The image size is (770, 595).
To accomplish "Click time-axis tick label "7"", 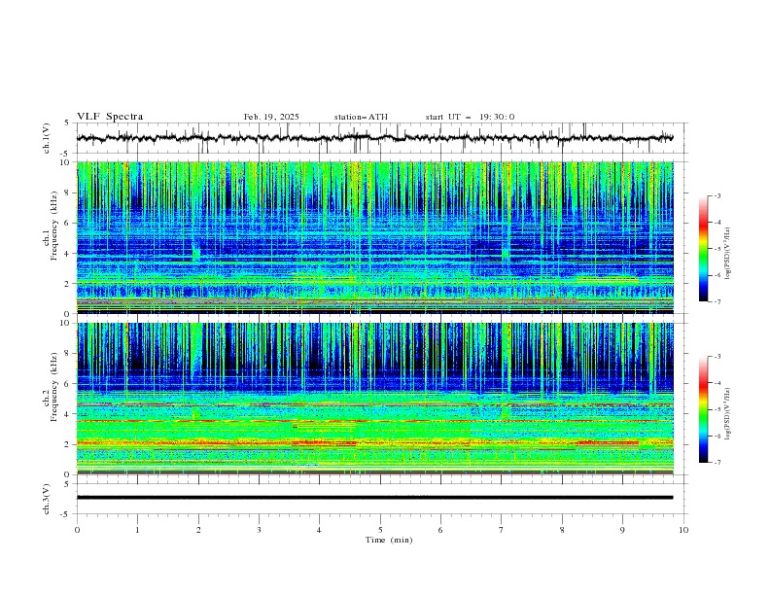I will (502, 530).
